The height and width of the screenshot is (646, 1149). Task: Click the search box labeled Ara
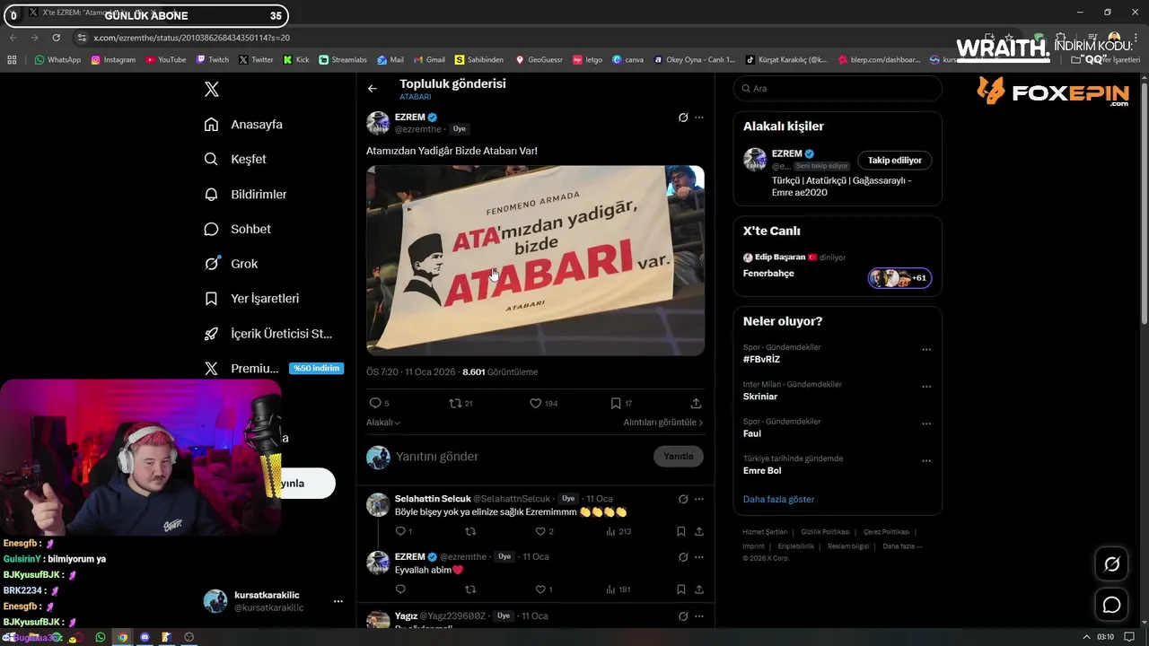point(838,89)
